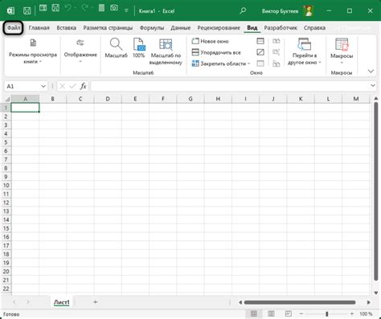Click the user avatar picture
381x319 pixels.
(x=309, y=10)
